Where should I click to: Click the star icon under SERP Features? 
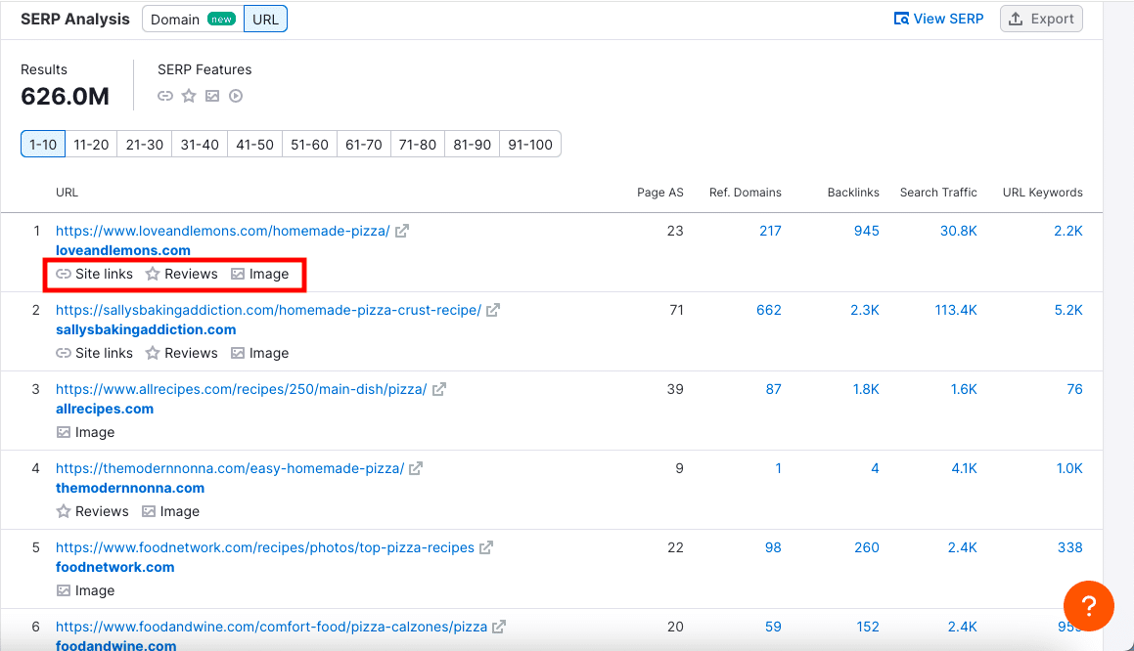pos(189,96)
